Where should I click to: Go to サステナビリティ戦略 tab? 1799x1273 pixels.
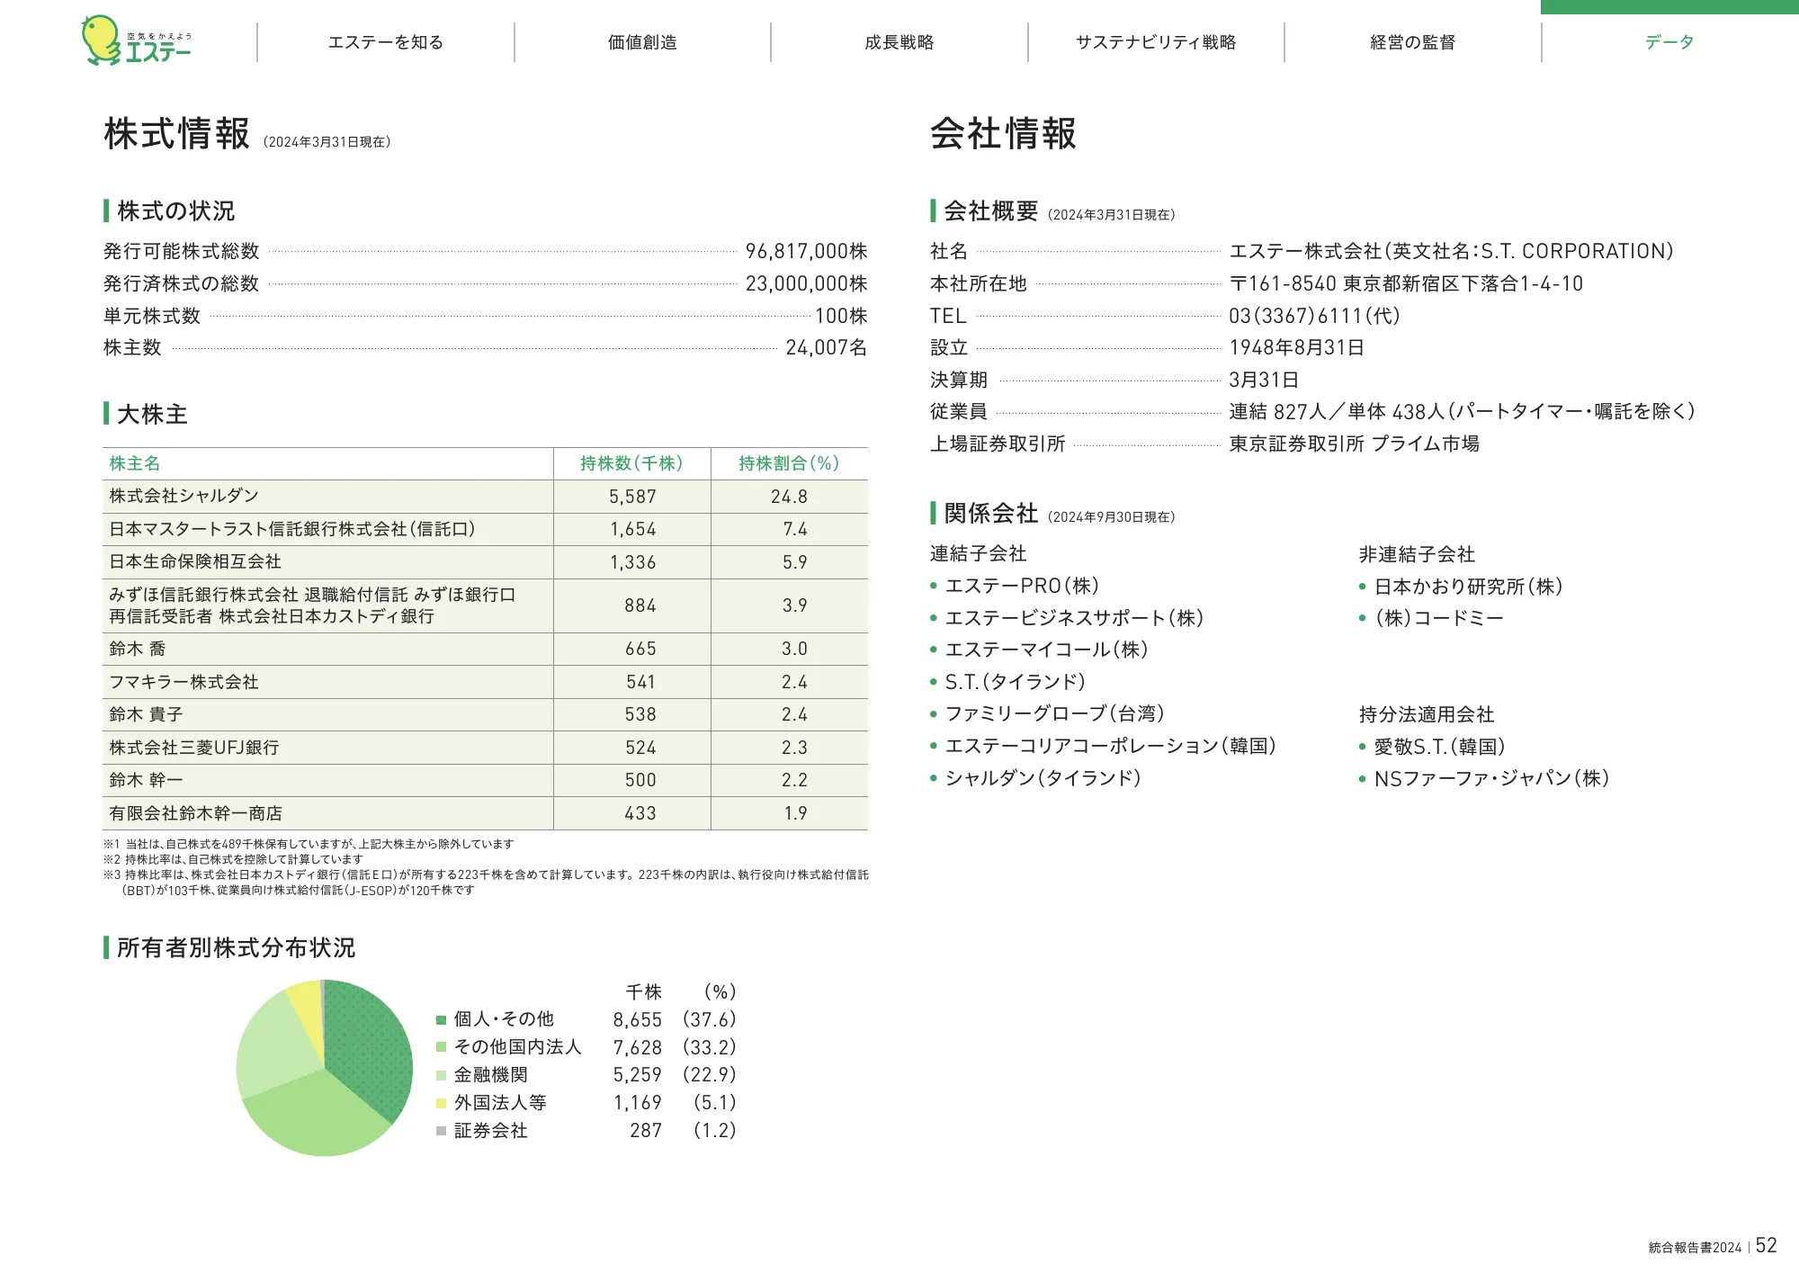coord(1156,42)
